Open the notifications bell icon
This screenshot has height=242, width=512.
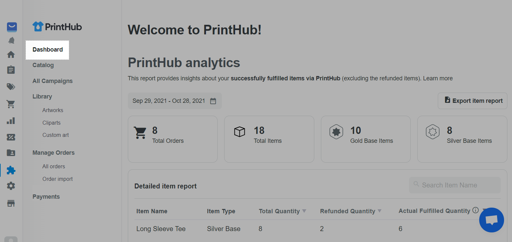(x=12, y=40)
